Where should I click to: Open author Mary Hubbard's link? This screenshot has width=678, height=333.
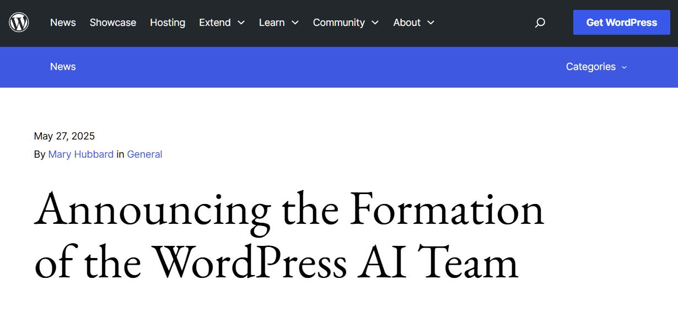(81, 154)
